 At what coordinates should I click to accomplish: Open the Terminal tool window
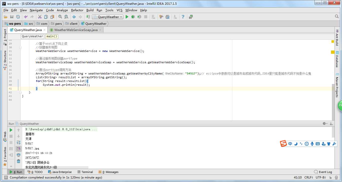[x=85, y=172]
